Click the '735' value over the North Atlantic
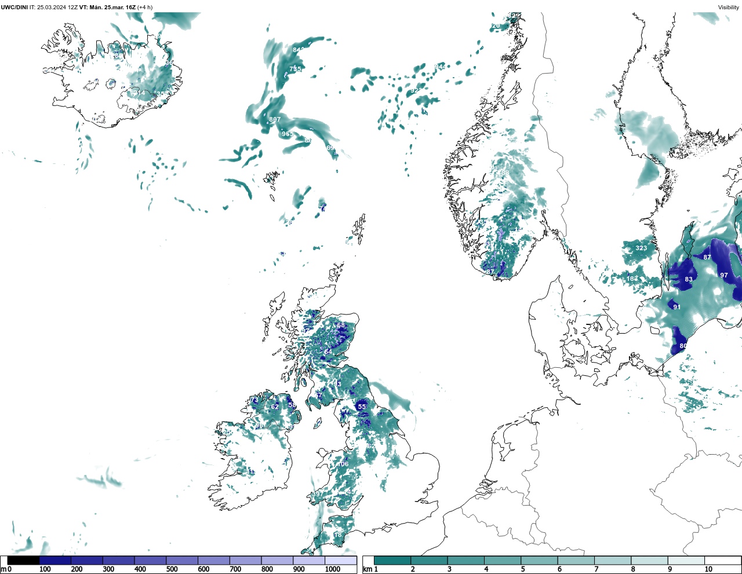Image resolution: width=742 pixels, height=574 pixels. (x=296, y=69)
